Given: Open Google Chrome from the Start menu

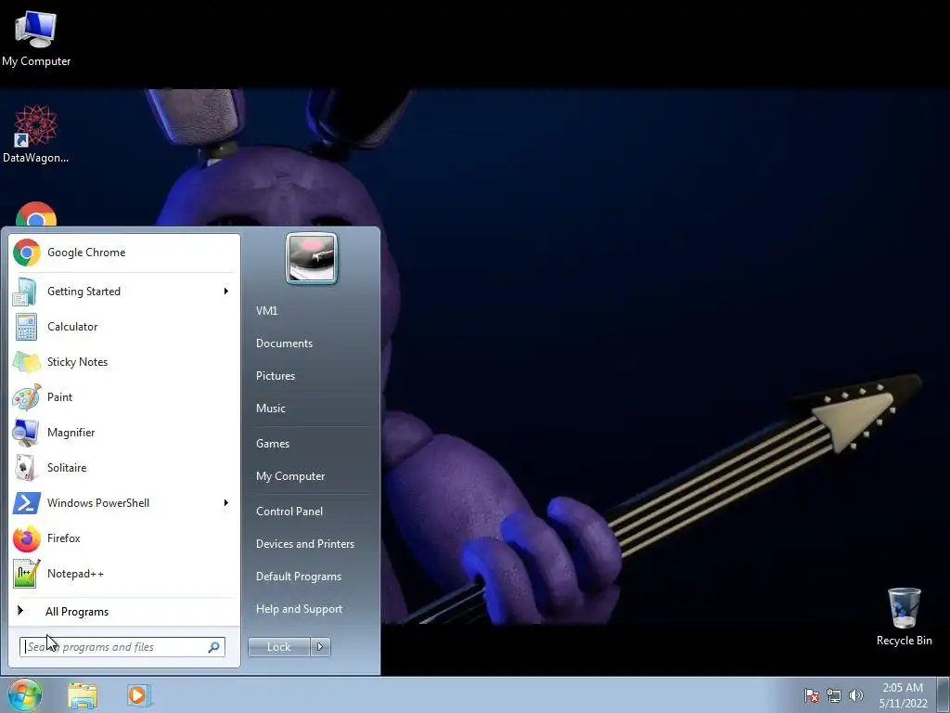Looking at the screenshot, I should click(x=123, y=253).
